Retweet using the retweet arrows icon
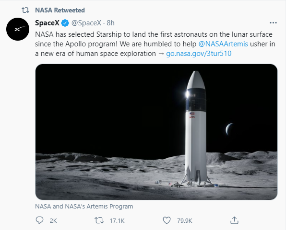Screen dimensions: 286x230 pos(99,220)
